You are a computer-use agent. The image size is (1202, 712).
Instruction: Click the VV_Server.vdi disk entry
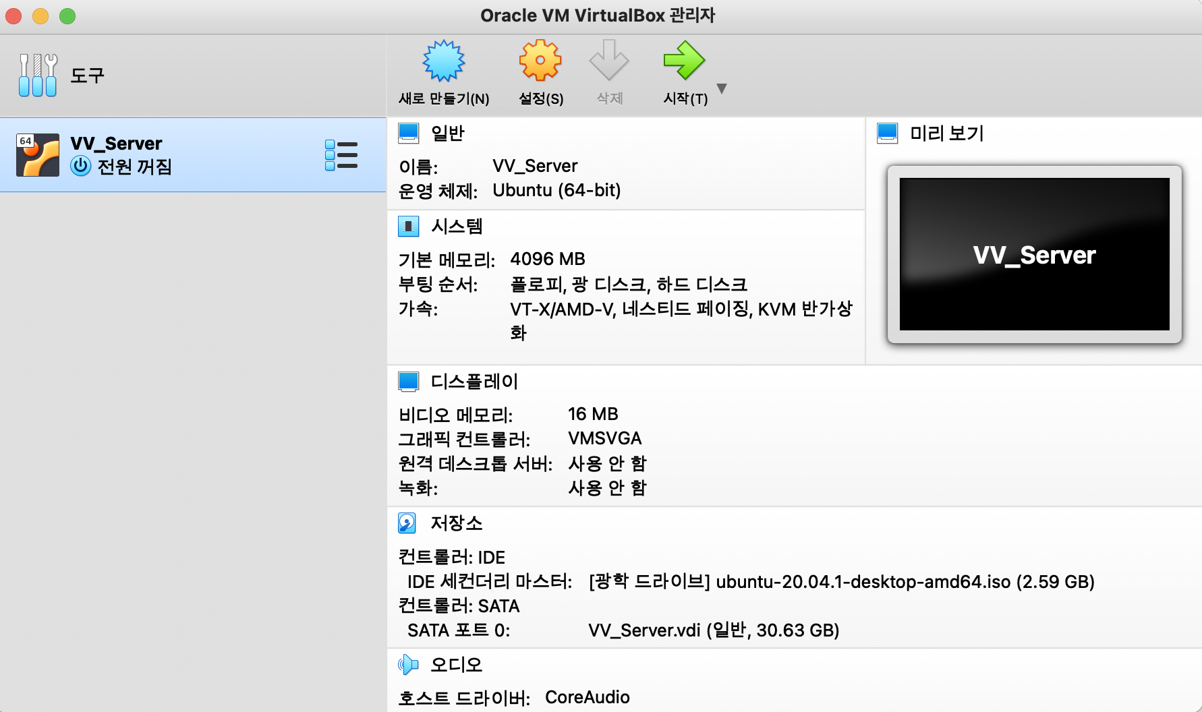click(x=714, y=630)
